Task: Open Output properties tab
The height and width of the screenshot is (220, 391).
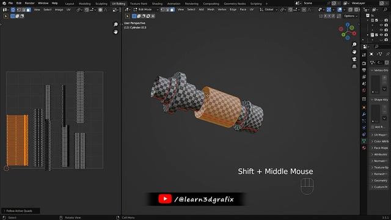Action: (364, 70)
